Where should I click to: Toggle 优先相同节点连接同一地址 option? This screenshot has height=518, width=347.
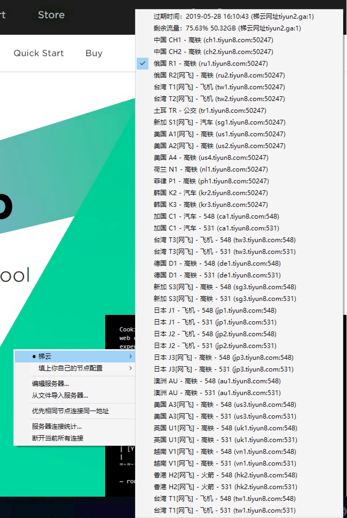point(70,411)
